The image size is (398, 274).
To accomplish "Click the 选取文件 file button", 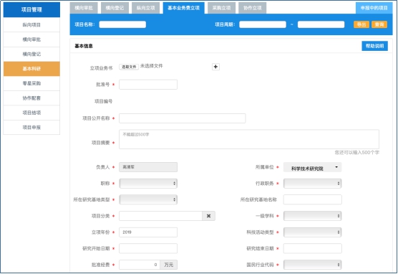I will pyautogui.click(x=129, y=67).
